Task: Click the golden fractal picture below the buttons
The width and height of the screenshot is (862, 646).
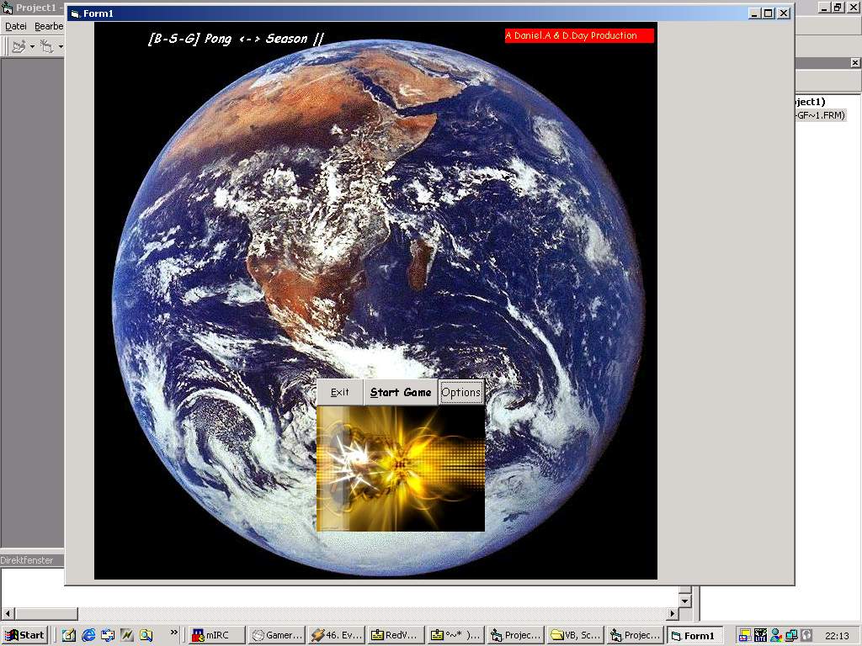Action: tap(401, 469)
